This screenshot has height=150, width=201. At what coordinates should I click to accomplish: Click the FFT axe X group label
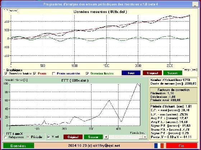point(14,134)
